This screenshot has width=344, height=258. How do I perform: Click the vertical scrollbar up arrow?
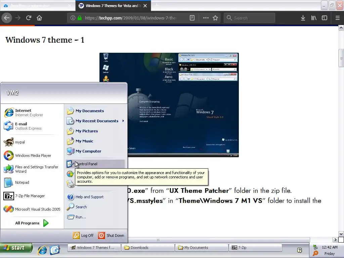[x=341, y=28]
